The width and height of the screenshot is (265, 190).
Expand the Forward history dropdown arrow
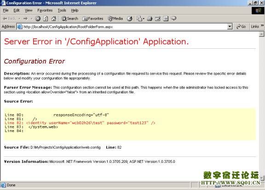31,18
